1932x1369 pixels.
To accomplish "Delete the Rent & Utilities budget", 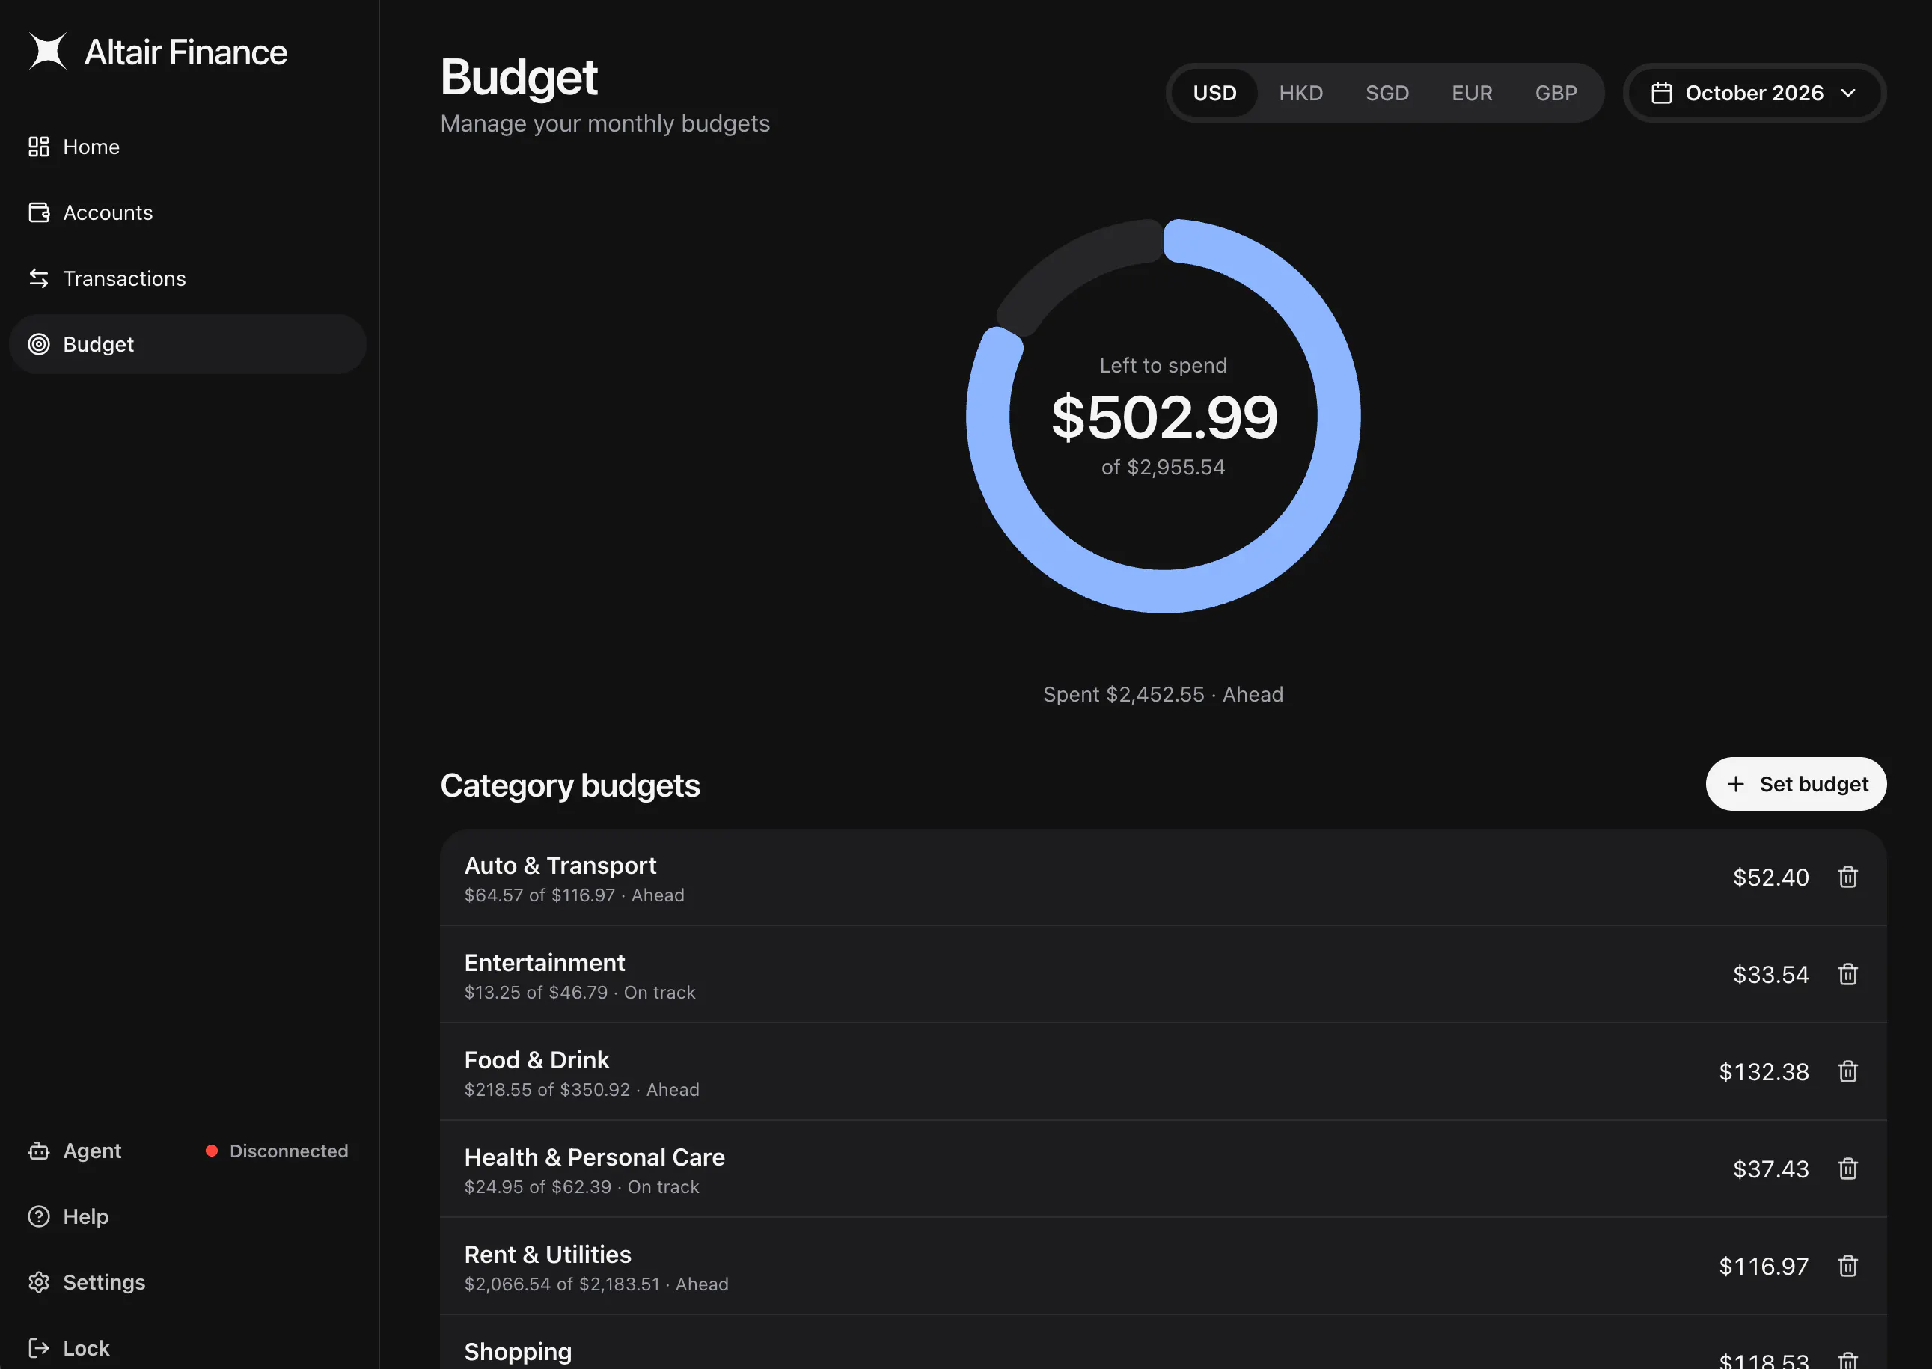I will coord(1847,1267).
